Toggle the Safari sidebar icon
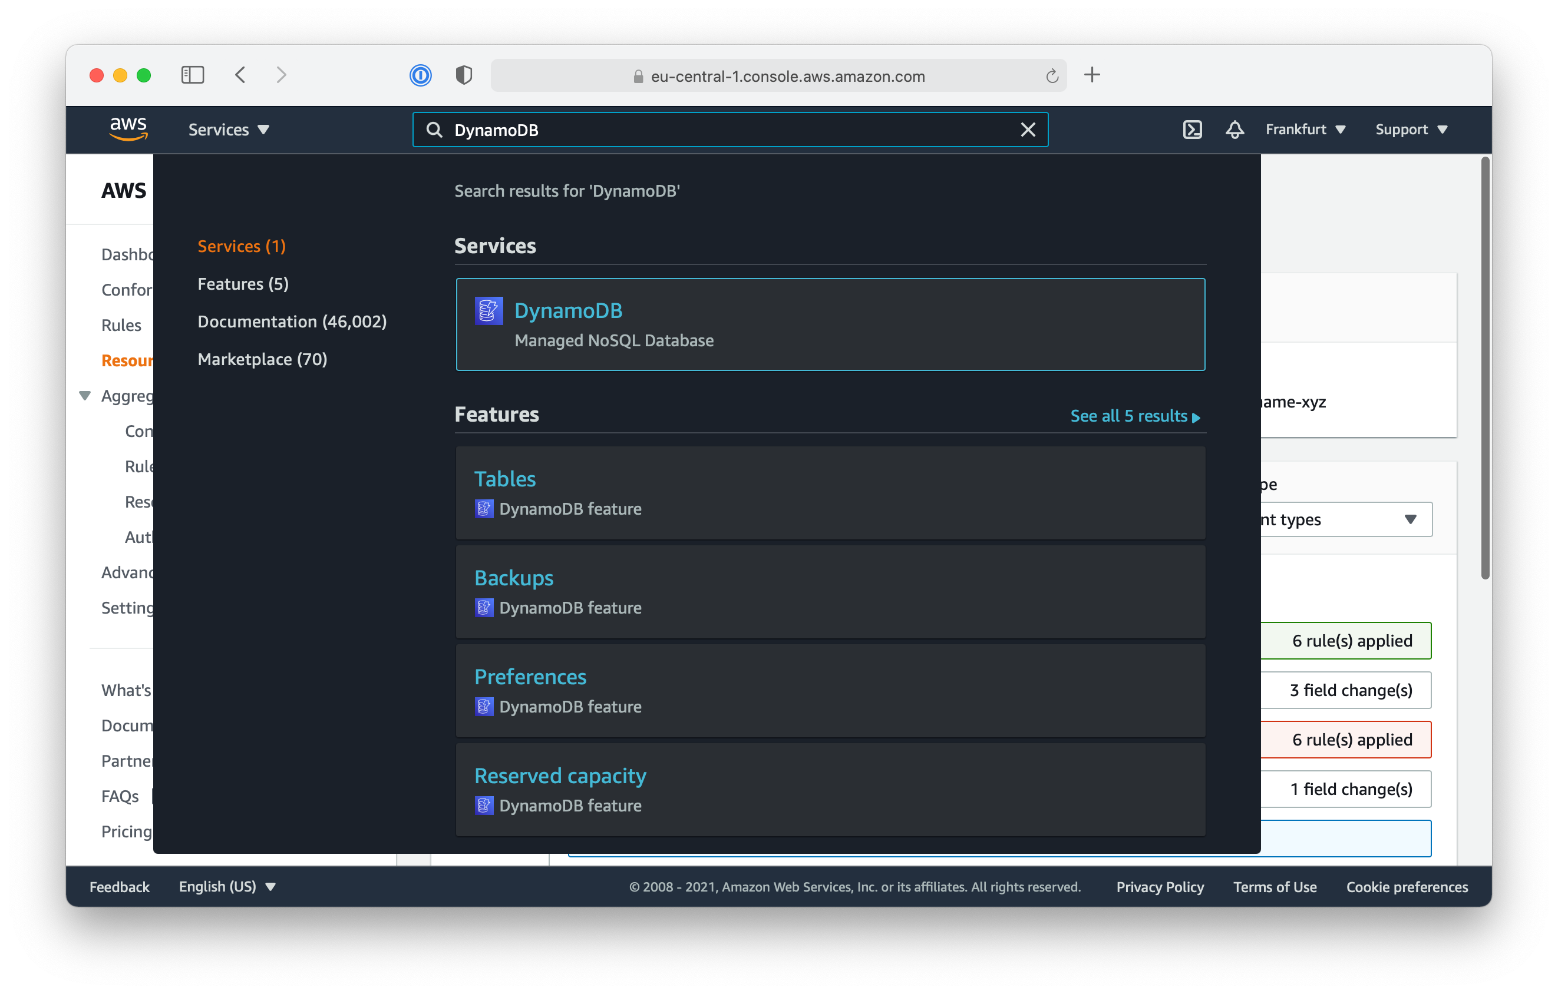This screenshot has width=1558, height=994. pyautogui.click(x=192, y=75)
